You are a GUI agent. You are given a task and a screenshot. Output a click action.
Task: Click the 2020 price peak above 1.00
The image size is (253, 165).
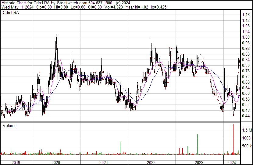56,36
